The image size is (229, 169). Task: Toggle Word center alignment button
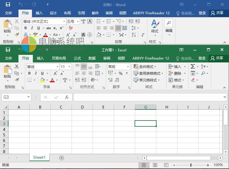105,28
